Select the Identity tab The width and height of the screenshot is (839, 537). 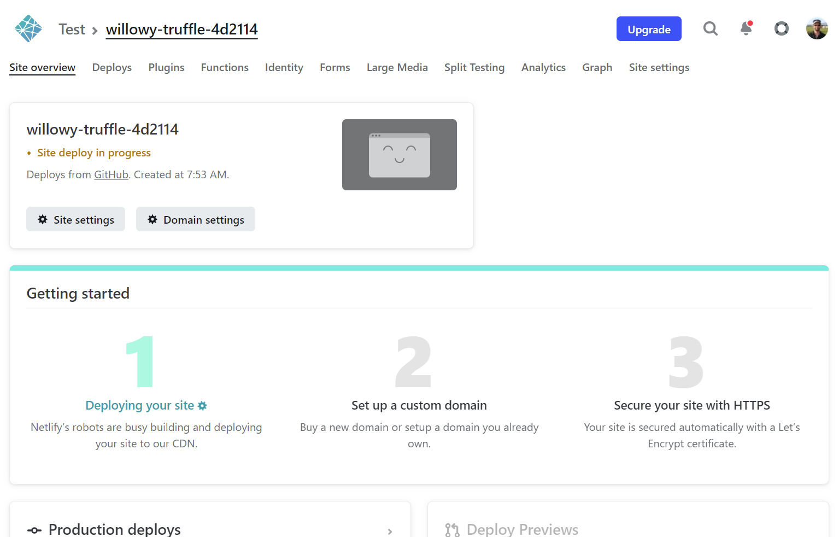284,67
